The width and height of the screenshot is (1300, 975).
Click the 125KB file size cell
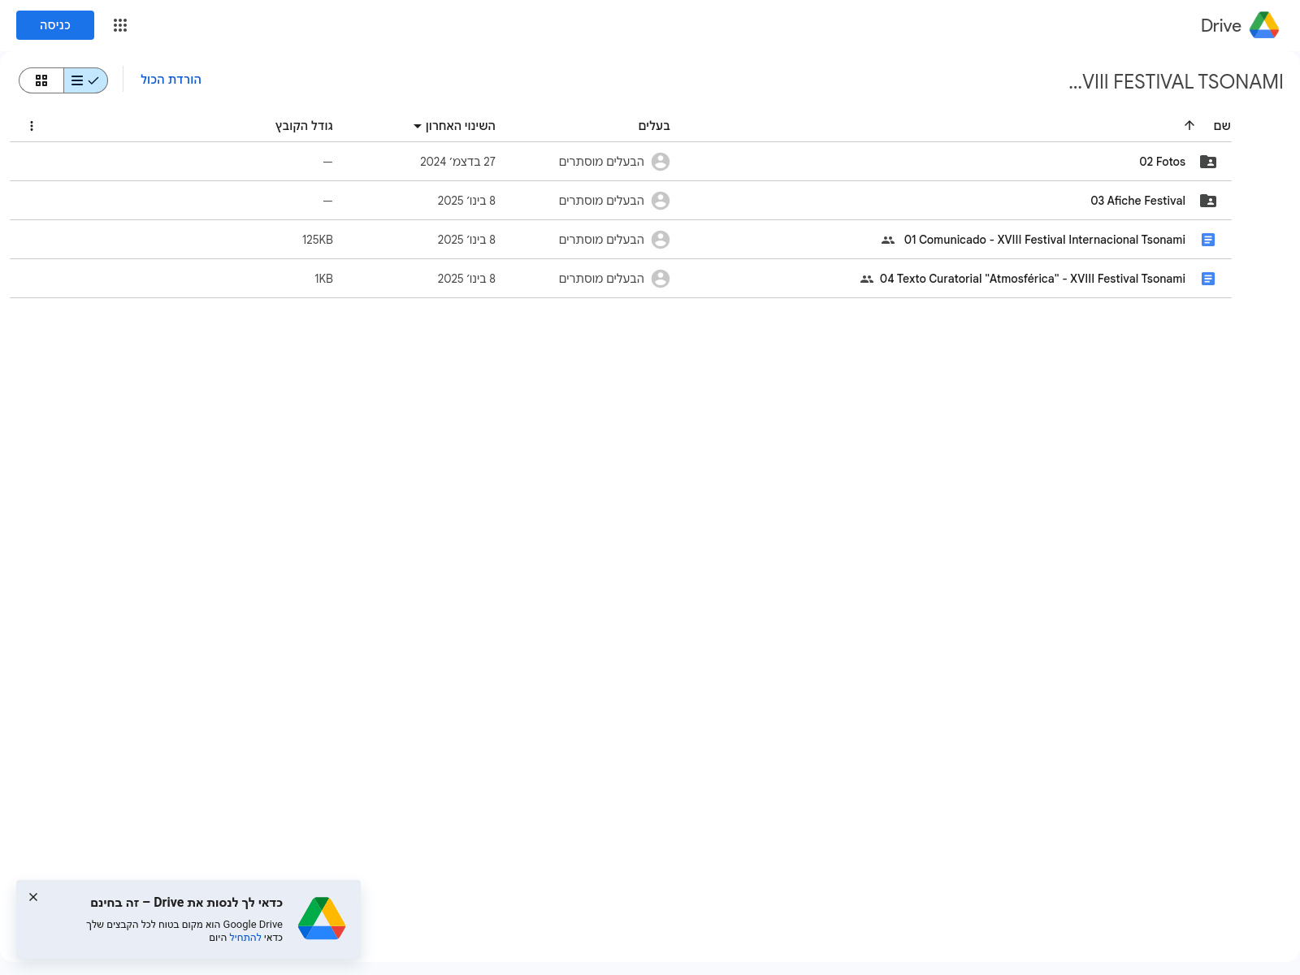[x=318, y=240]
